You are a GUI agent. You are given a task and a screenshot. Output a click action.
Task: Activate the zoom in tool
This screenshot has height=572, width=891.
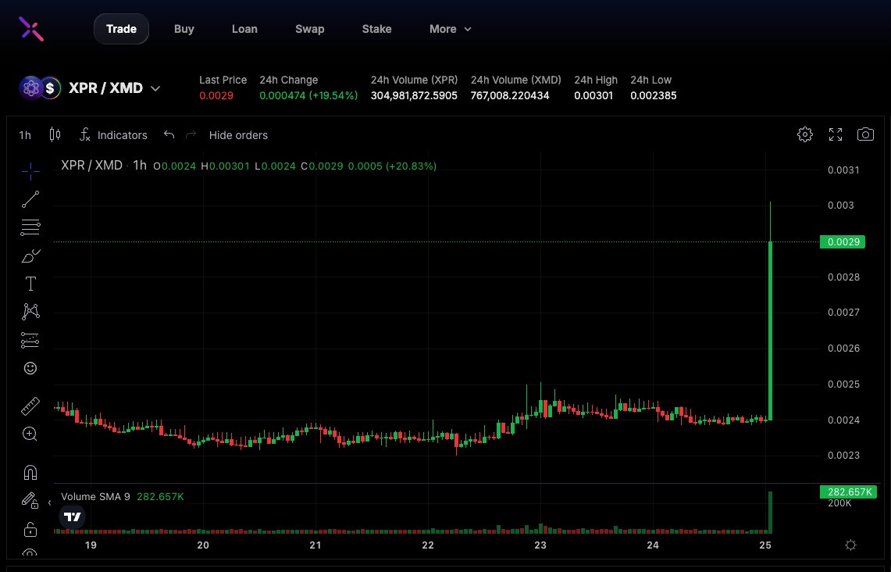[30, 434]
